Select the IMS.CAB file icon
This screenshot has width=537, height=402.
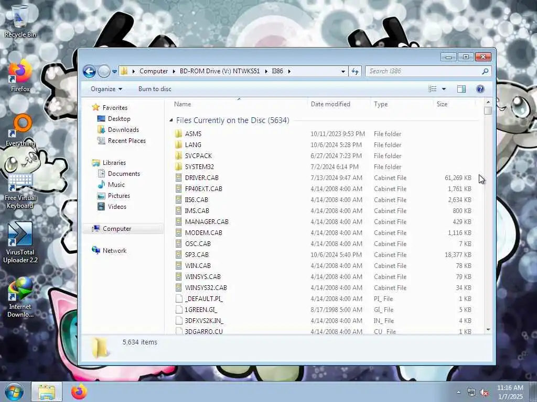(178, 210)
